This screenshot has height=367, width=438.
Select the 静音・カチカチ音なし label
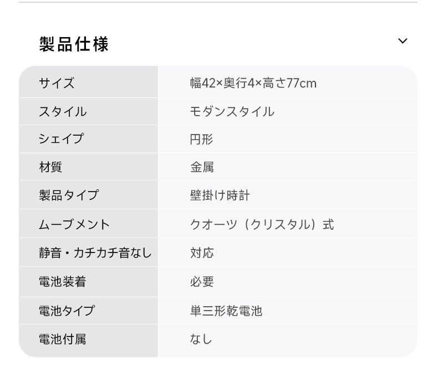click(x=95, y=252)
